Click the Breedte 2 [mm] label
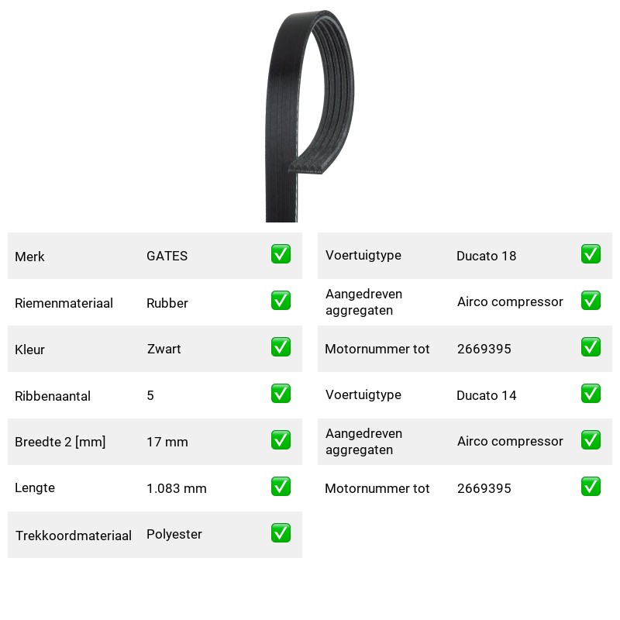Image resolution: width=620 pixels, height=620 pixels. point(60,442)
